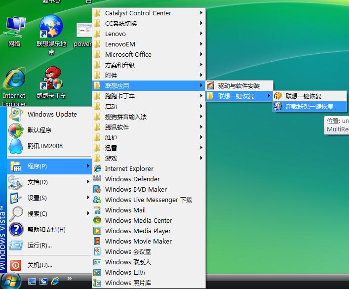This screenshot has height=289, width=349.
Task: Click the 腾讯TM2008 penguin icon
Action: click(x=16, y=146)
